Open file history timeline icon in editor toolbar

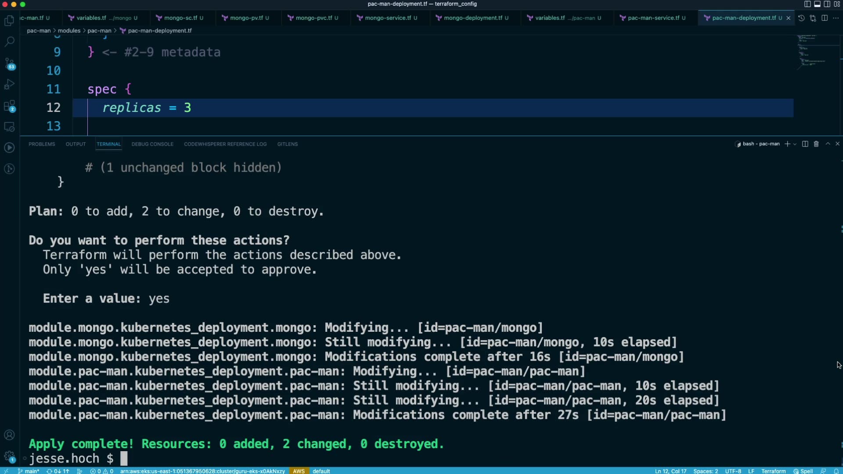[801, 18]
